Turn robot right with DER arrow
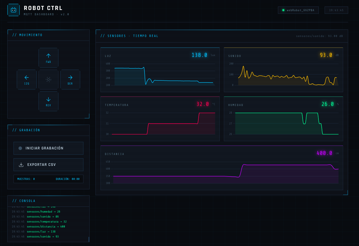The width and height of the screenshot is (359, 246). point(70,80)
